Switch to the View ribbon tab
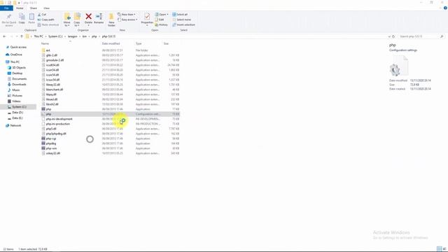Viewport: 448px width, 252px height. 47,8
